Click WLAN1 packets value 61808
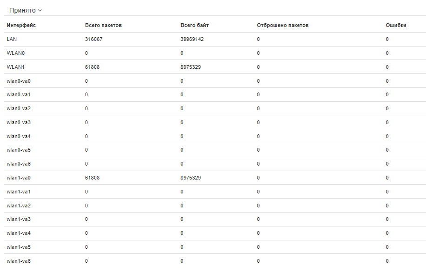This screenshot has height=279, width=426. [92, 67]
